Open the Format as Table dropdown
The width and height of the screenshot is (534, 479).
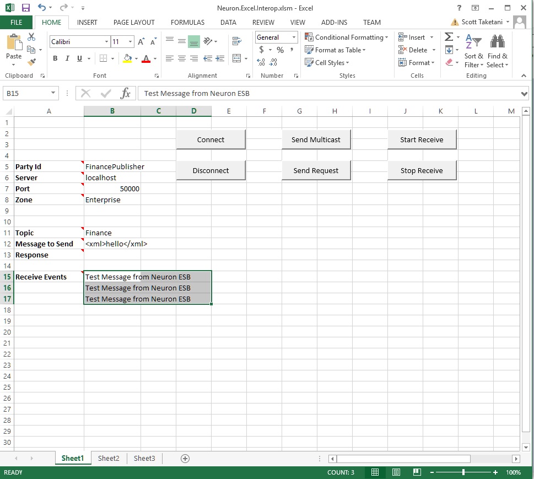[335, 50]
